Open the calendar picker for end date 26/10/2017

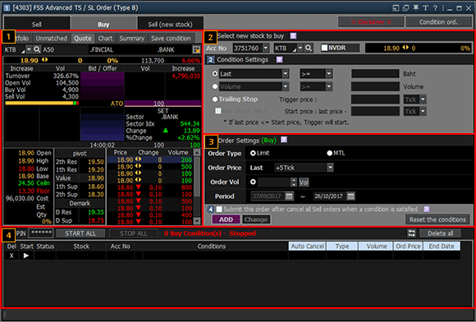coord(351,196)
